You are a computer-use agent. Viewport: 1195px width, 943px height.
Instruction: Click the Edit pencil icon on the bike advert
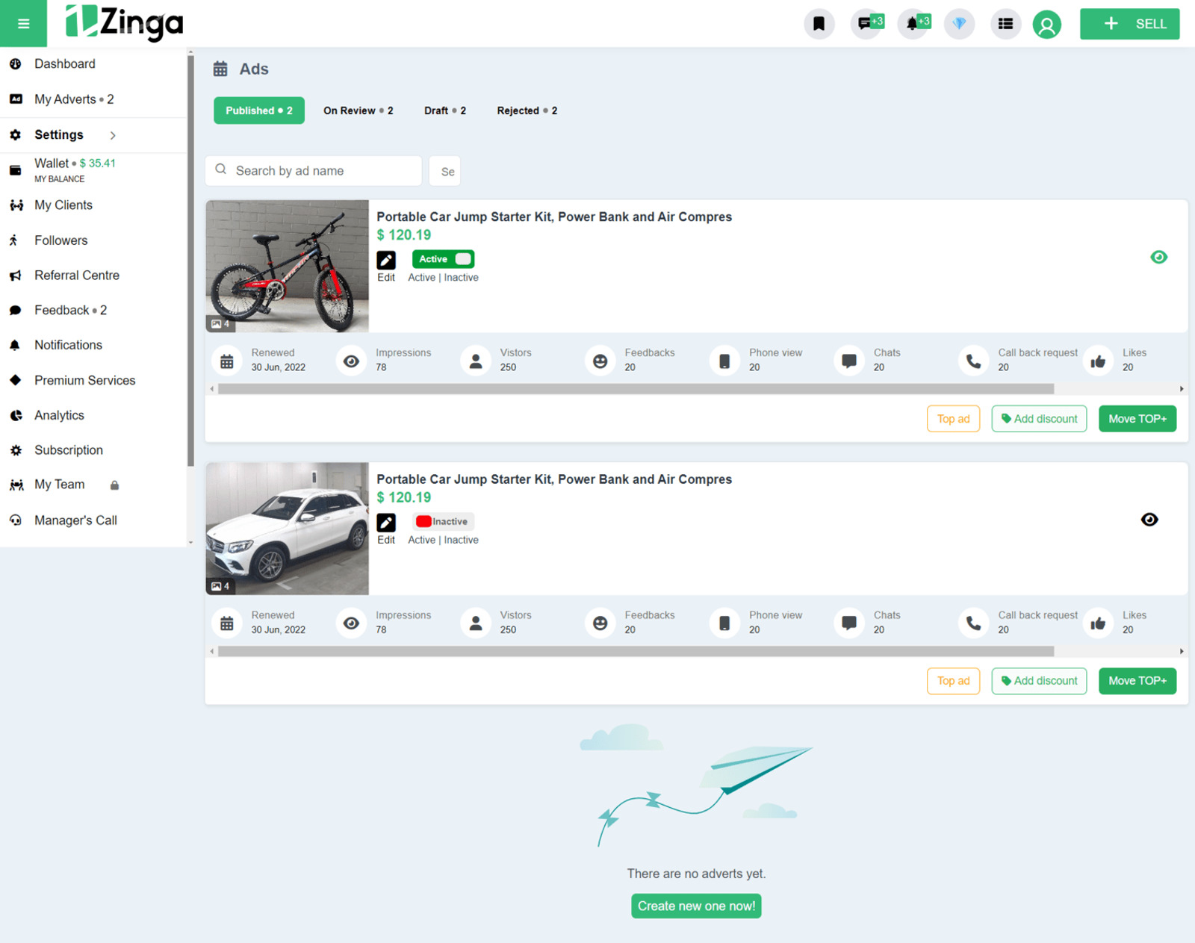coord(386,261)
